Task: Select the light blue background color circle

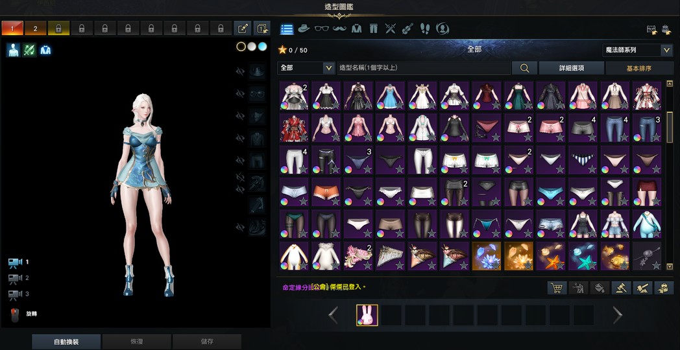Action: pyautogui.click(x=262, y=47)
